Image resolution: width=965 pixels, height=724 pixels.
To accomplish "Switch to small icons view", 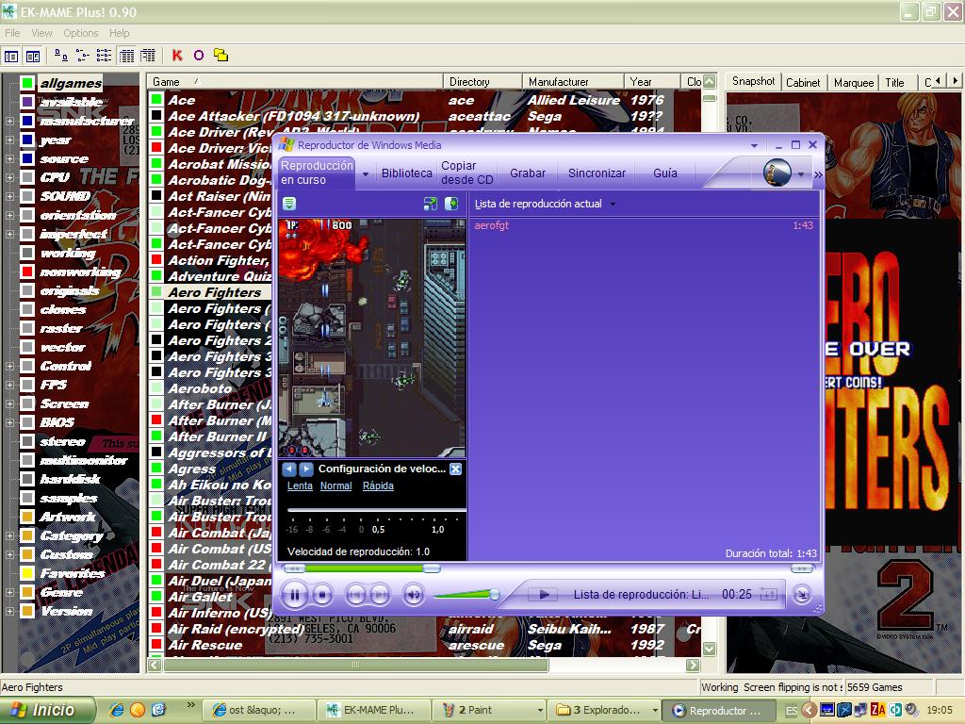I will (83, 56).
